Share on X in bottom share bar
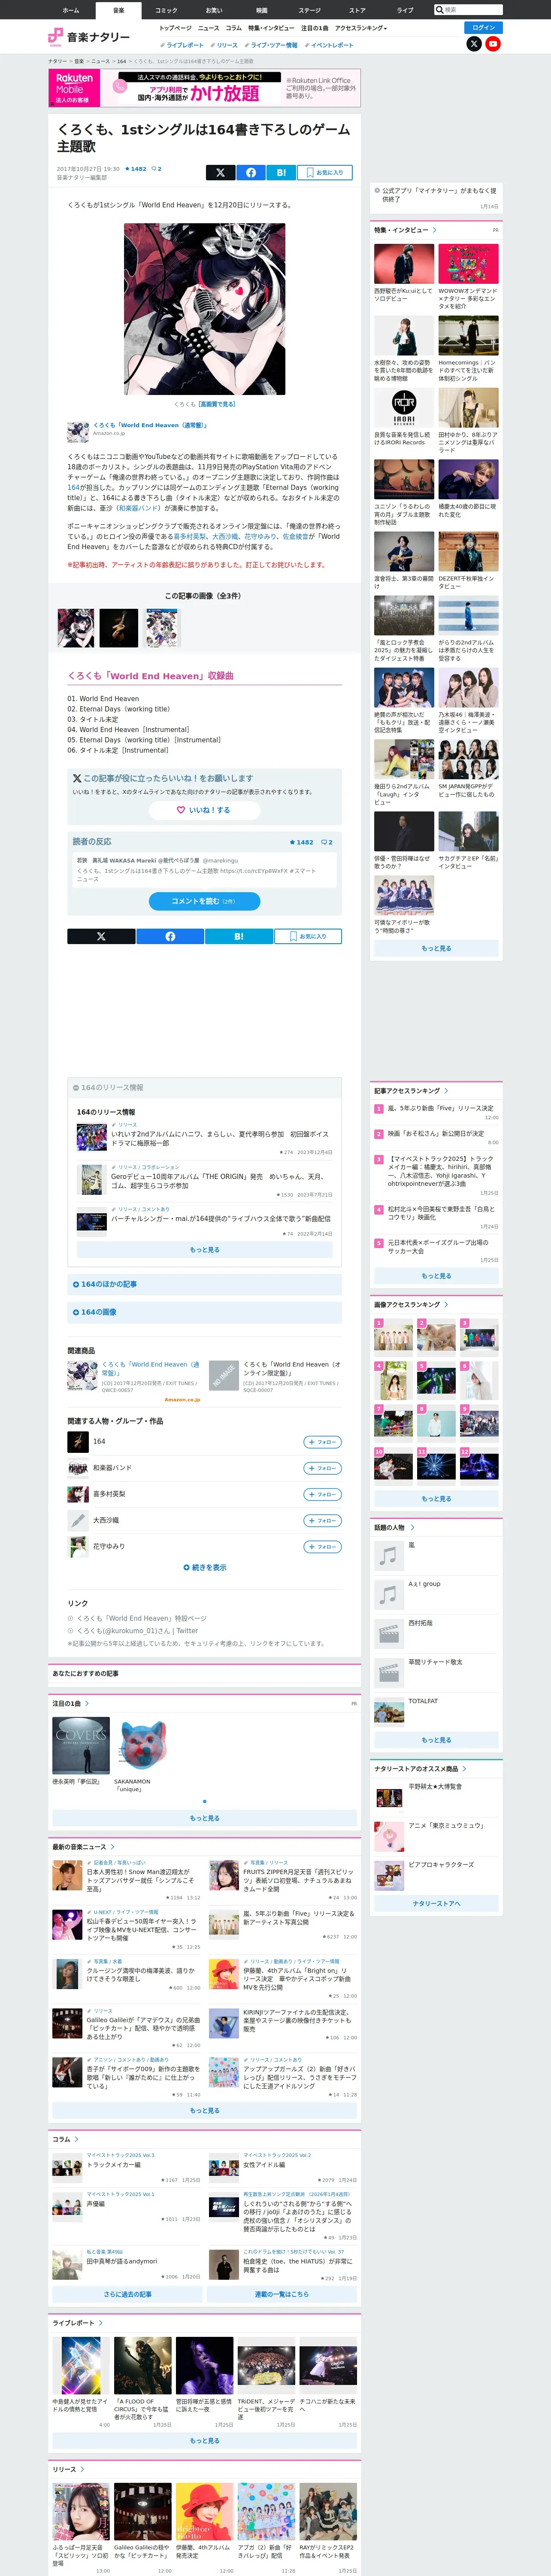551x2576 pixels. (x=101, y=936)
